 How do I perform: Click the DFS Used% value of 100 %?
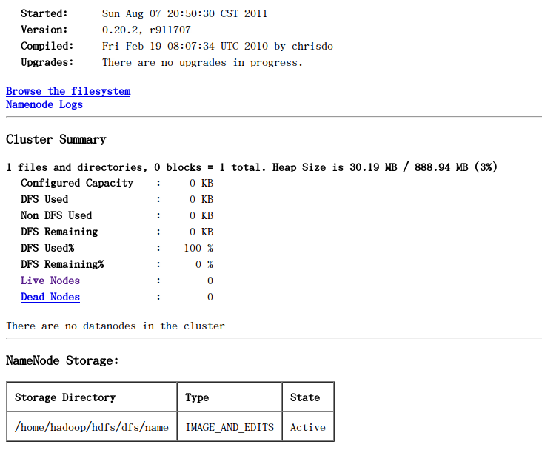pyautogui.click(x=198, y=248)
